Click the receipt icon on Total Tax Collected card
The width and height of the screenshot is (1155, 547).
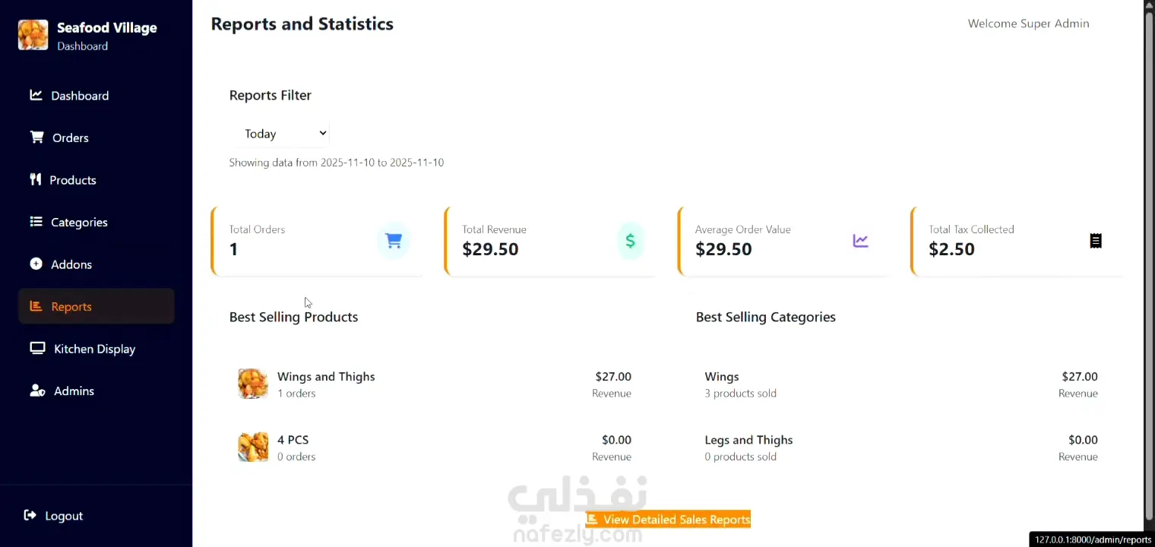click(x=1096, y=241)
